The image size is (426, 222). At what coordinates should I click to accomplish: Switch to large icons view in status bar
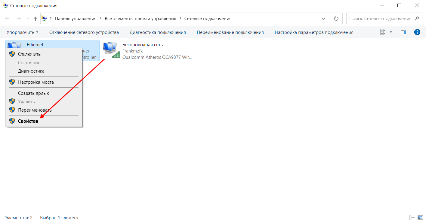pyautogui.click(x=420, y=217)
